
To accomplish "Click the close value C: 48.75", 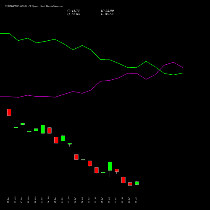I will [73, 11].
